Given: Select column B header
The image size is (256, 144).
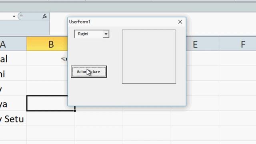Looking at the screenshot, I should point(47,44).
